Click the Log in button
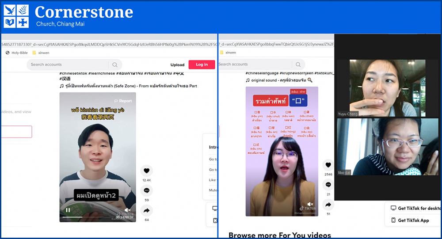442x239 pixels. (x=202, y=64)
